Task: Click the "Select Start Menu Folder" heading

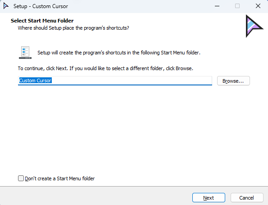Action: point(42,21)
